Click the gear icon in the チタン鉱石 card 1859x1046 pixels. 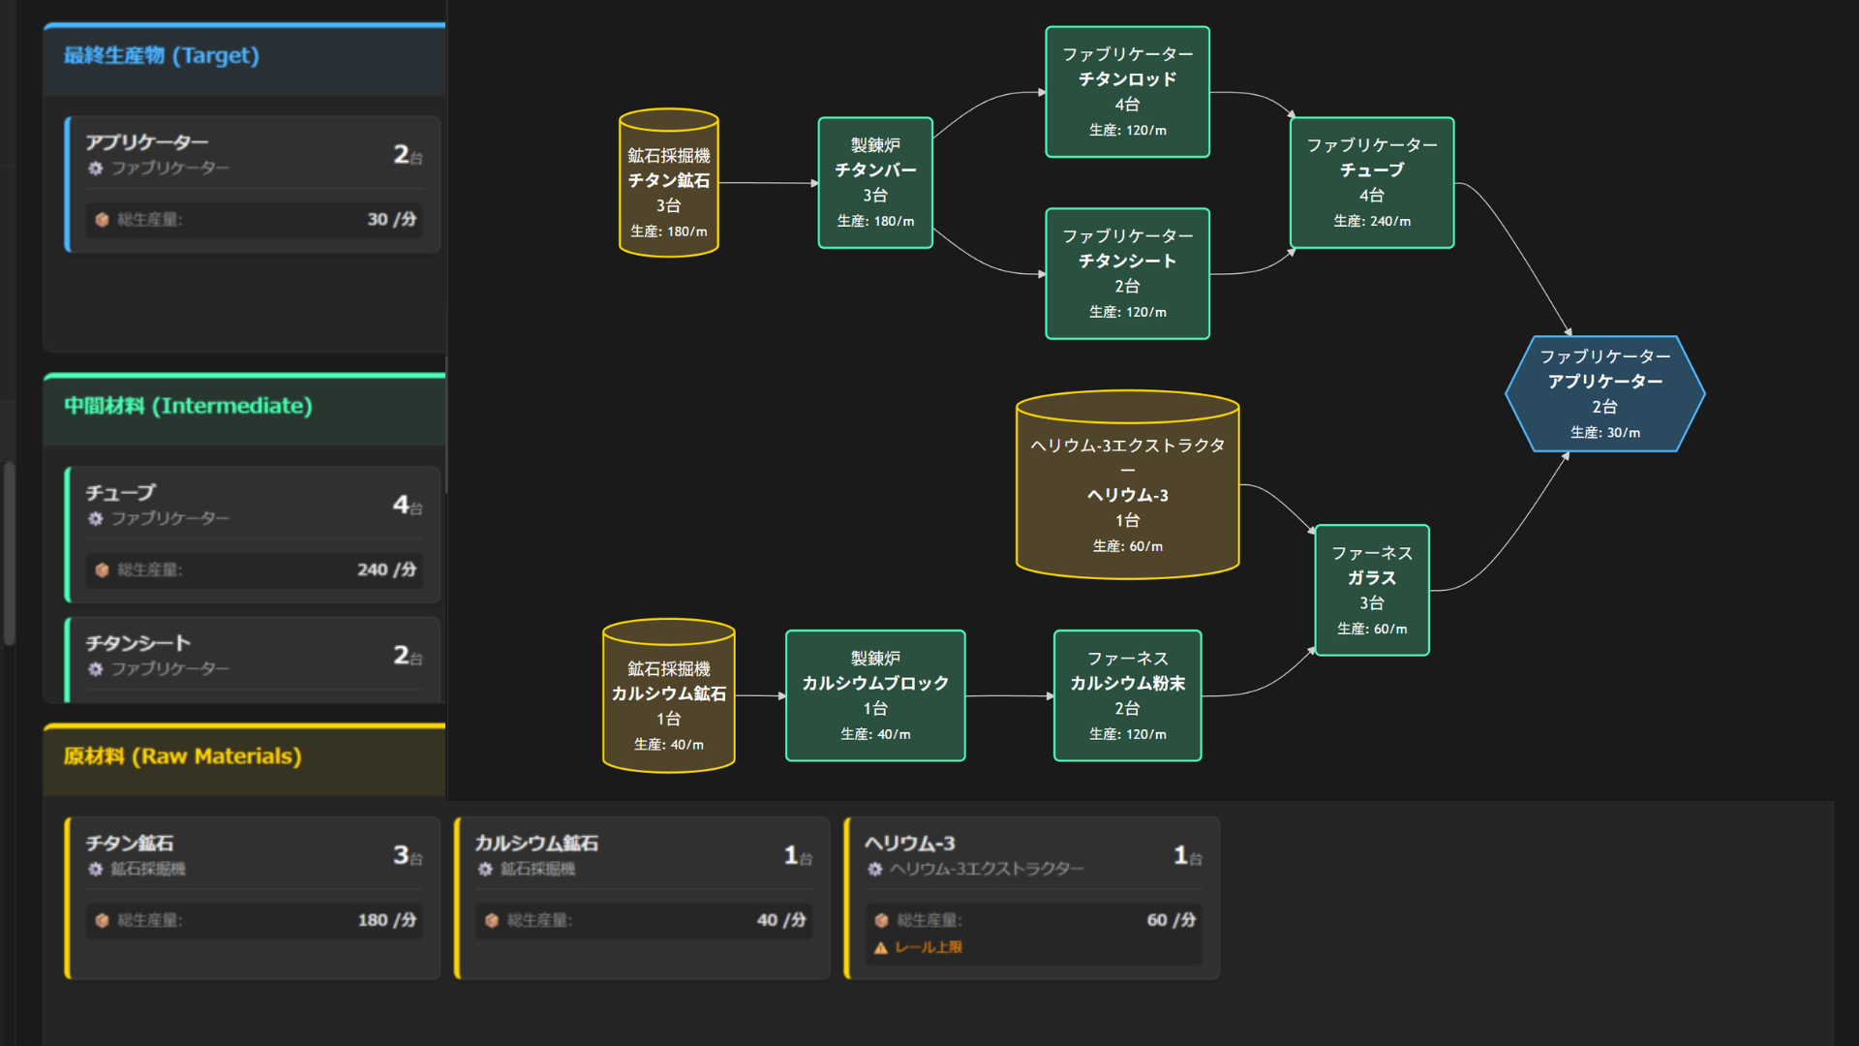click(95, 870)
